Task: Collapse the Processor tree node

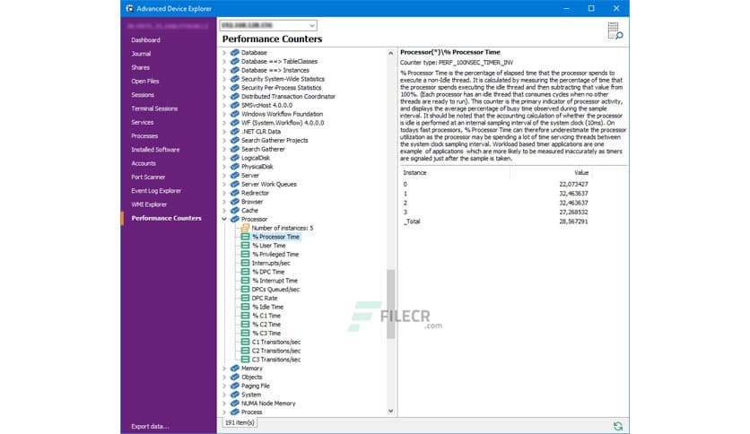Action: 224,219
